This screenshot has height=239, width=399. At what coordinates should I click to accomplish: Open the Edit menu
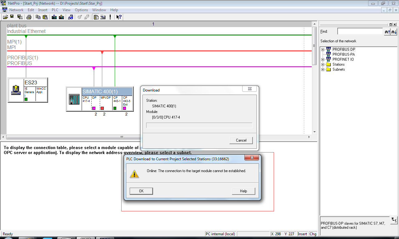tap(31, 10)
